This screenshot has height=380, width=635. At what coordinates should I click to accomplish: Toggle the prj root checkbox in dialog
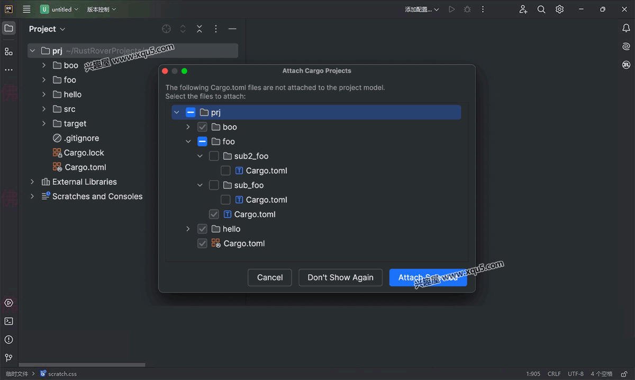[190, 112]
